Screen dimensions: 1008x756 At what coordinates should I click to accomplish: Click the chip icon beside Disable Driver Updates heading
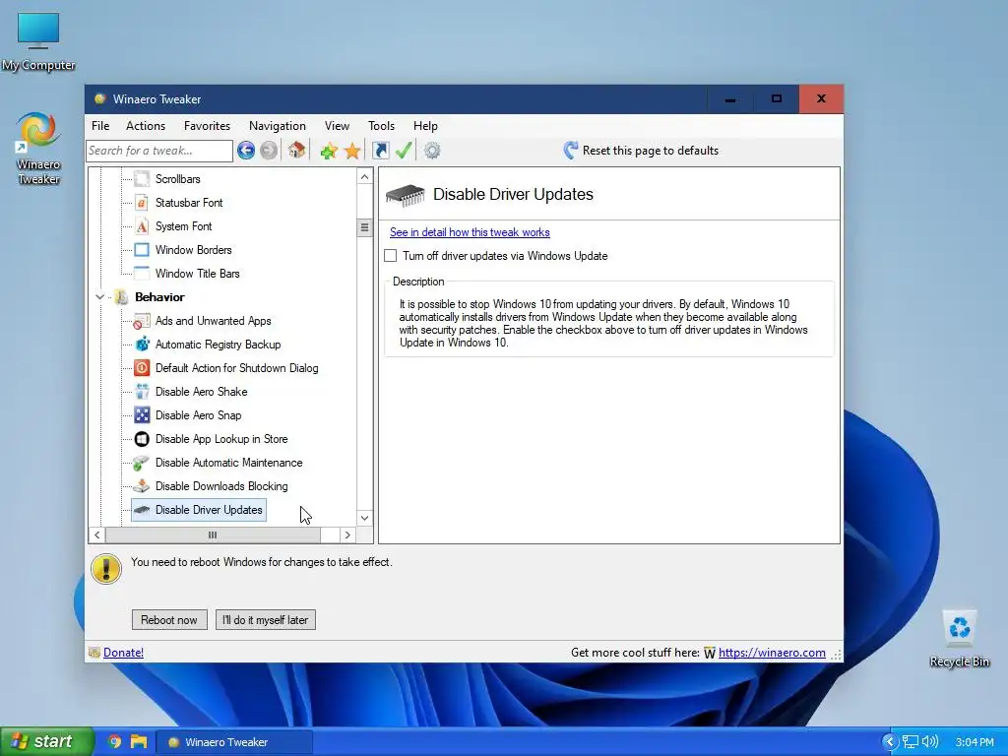[x=405, y=194]
